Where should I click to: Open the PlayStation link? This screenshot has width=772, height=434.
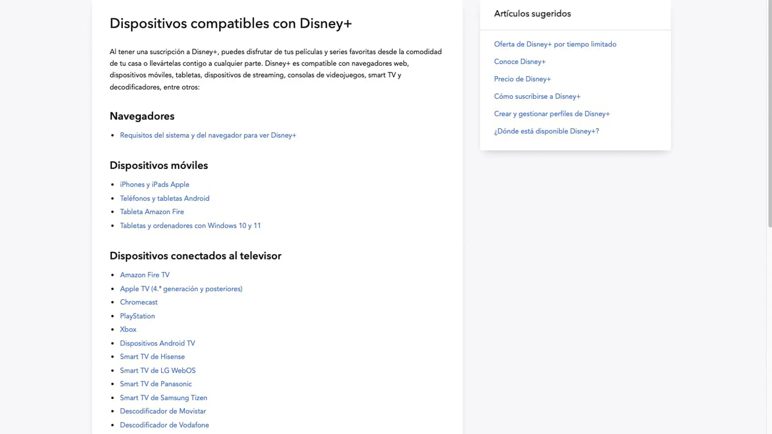tap(137, 316)
